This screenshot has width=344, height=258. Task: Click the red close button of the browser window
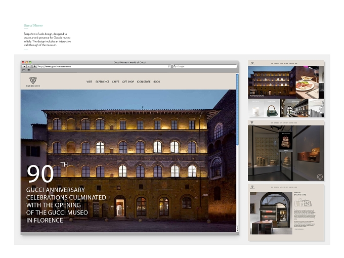(23, 62)
